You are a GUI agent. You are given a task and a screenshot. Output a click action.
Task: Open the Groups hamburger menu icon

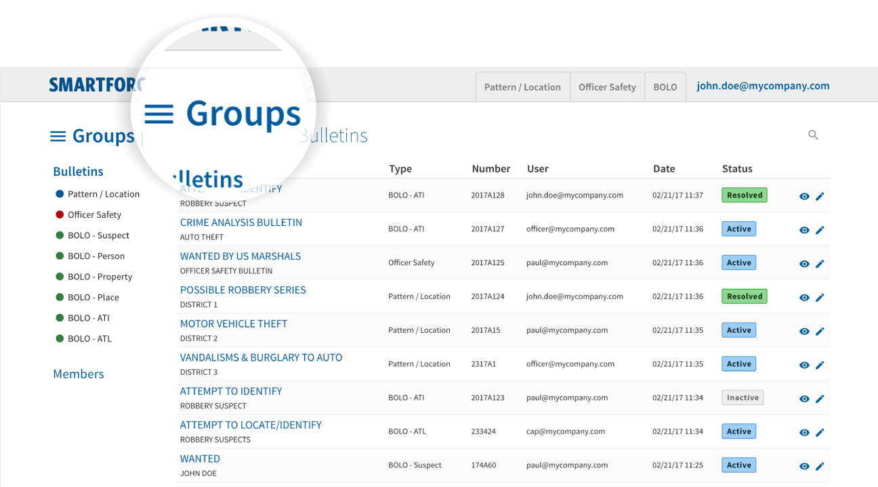pos(58,136)
